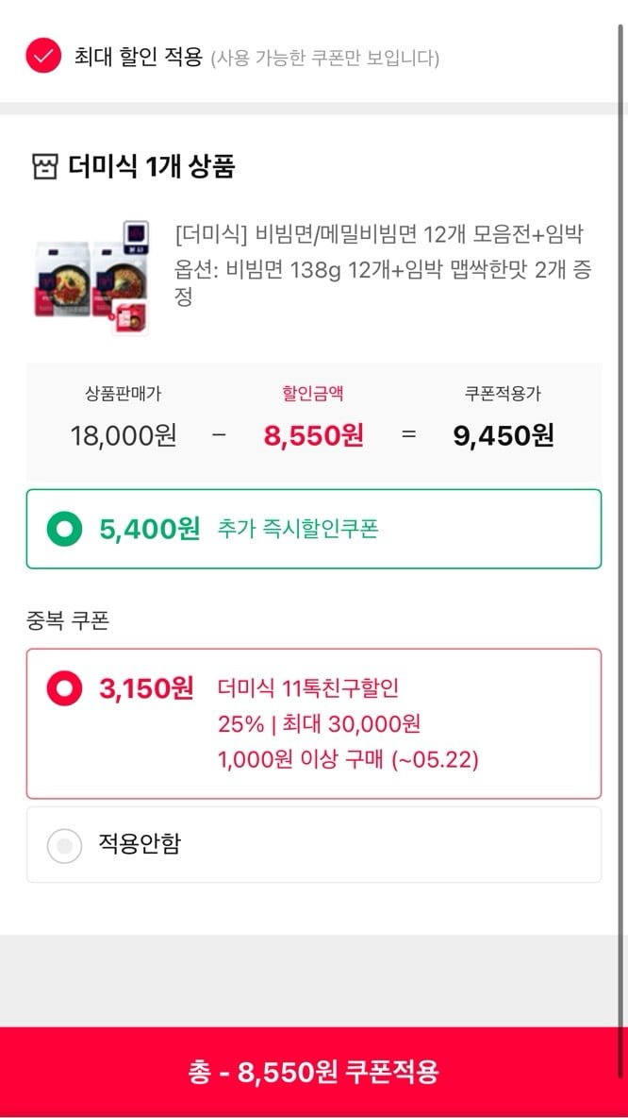Screen dimensions: 628x1118
Task: Click the 8,550원 할인금액 amount
Action: [313, 435]
